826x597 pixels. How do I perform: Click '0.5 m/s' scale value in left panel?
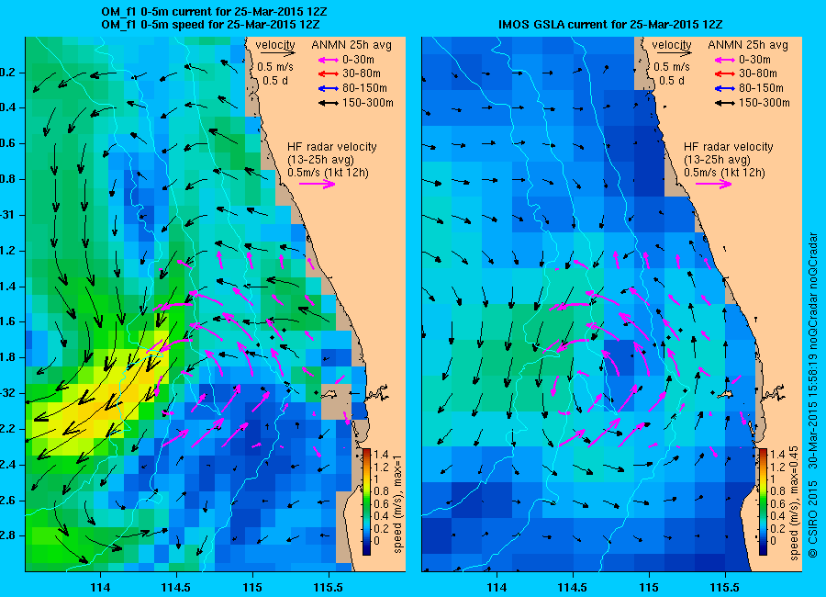[x=275, y=67]
